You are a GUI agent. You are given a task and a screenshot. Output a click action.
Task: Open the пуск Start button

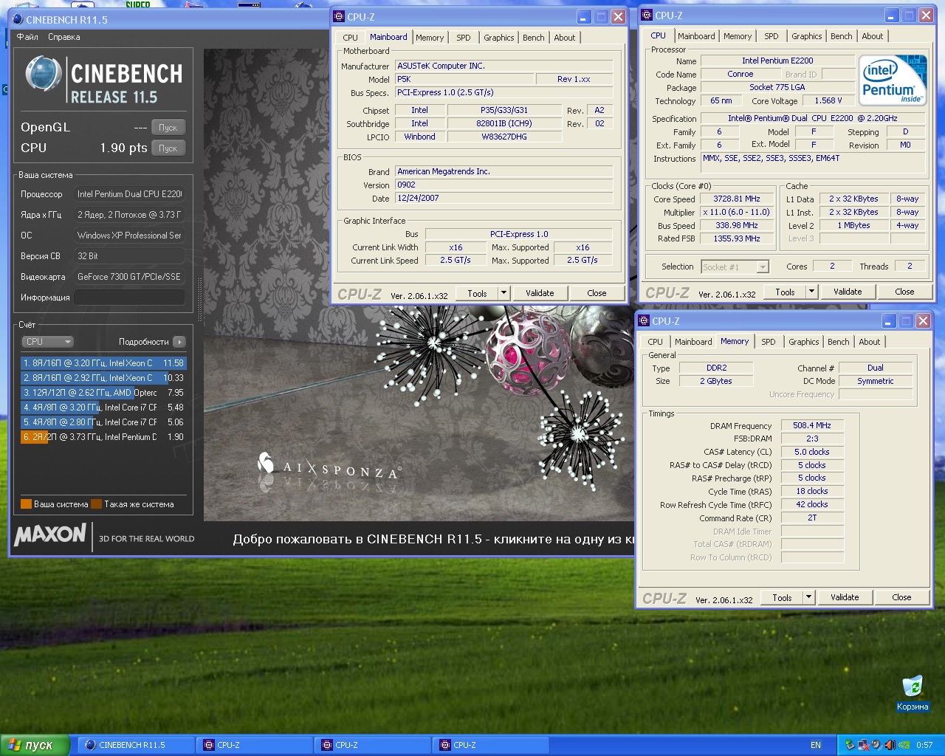pyautogui.click(x=35, y=745)
